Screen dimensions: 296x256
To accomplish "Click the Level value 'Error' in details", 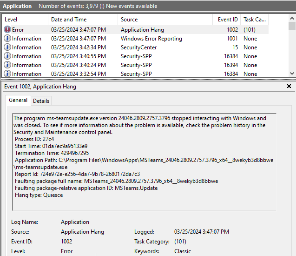I will (x=66, y=251).
